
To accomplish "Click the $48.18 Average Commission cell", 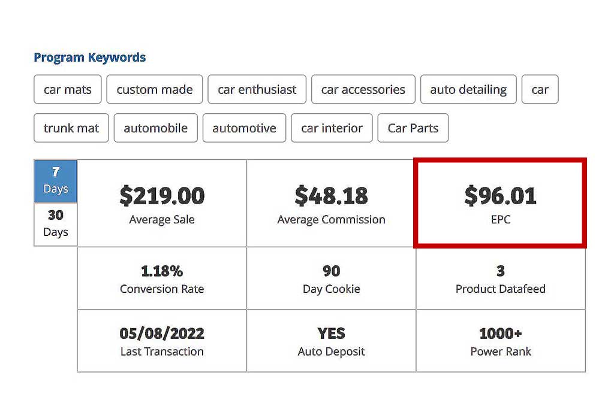I will (x=331, y=203).
